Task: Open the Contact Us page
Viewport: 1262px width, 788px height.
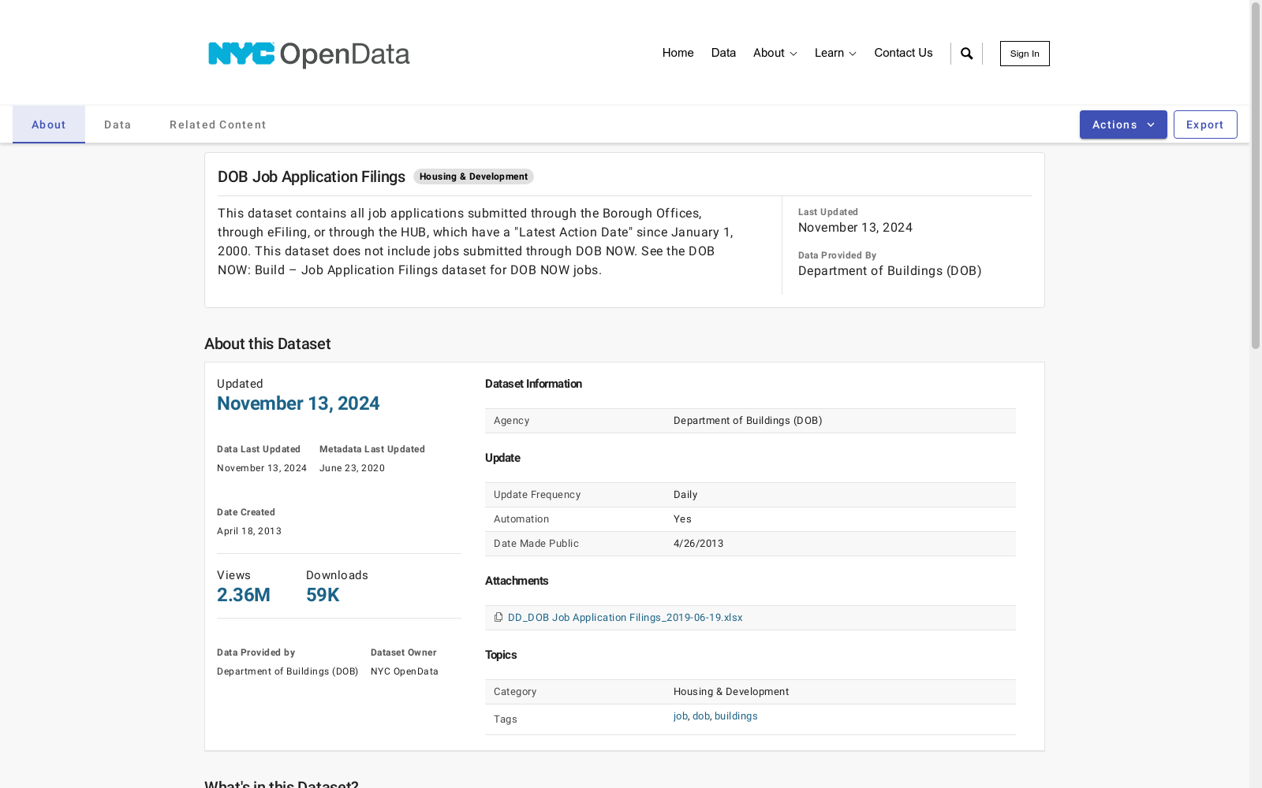Action: click(903, 53)
